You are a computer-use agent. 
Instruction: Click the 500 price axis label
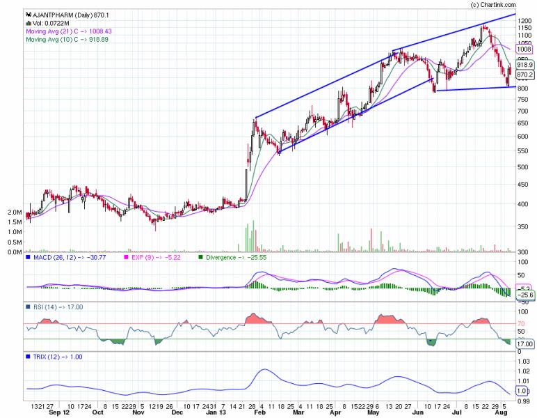522,167
